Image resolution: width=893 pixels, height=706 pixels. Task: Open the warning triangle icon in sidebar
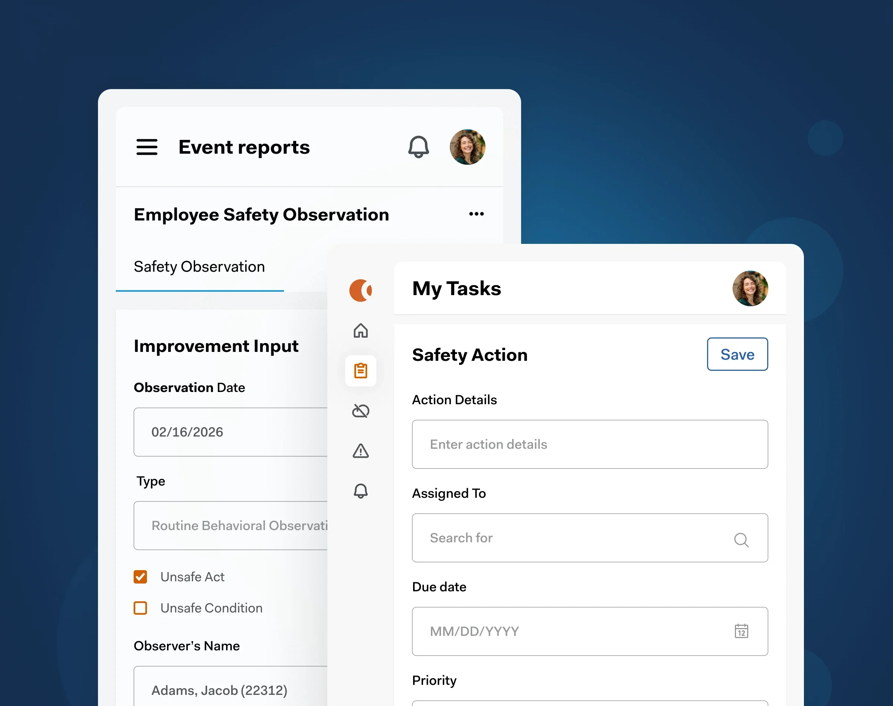pos(360,451)
